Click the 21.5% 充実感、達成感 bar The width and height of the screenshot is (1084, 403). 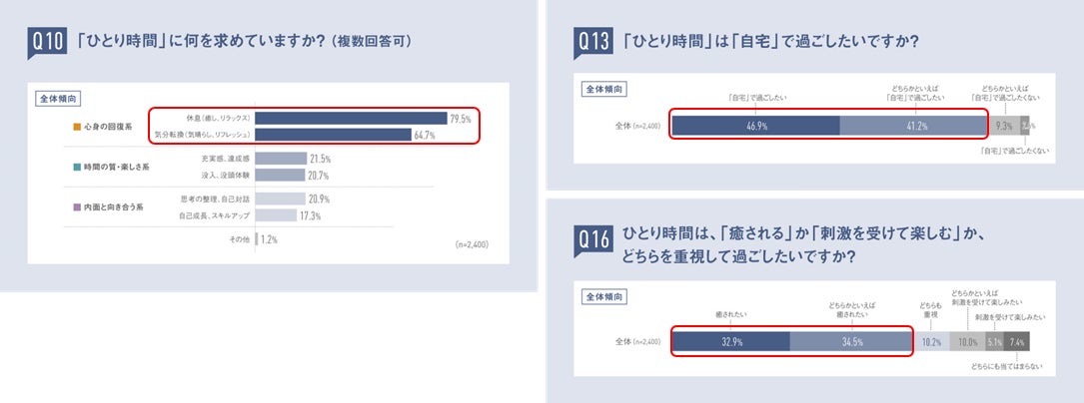[281, 159]
